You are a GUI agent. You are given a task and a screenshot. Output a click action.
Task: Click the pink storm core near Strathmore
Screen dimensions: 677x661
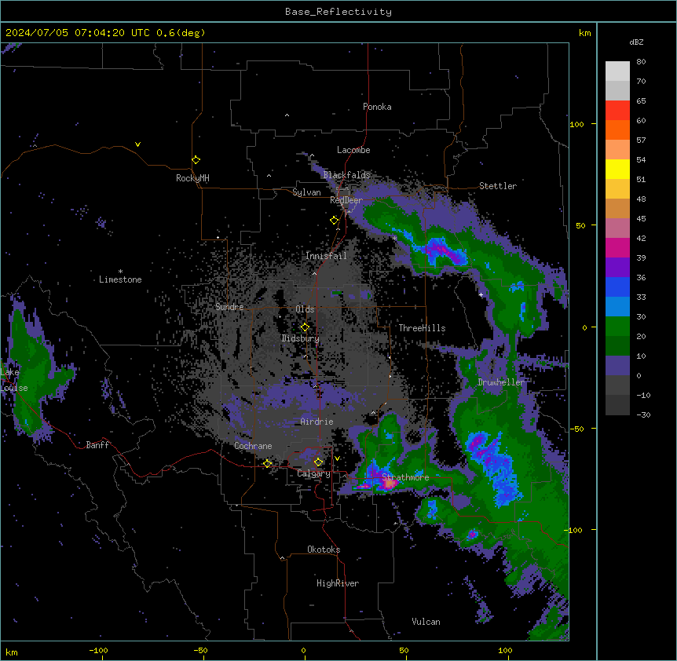tap(390, 484)
